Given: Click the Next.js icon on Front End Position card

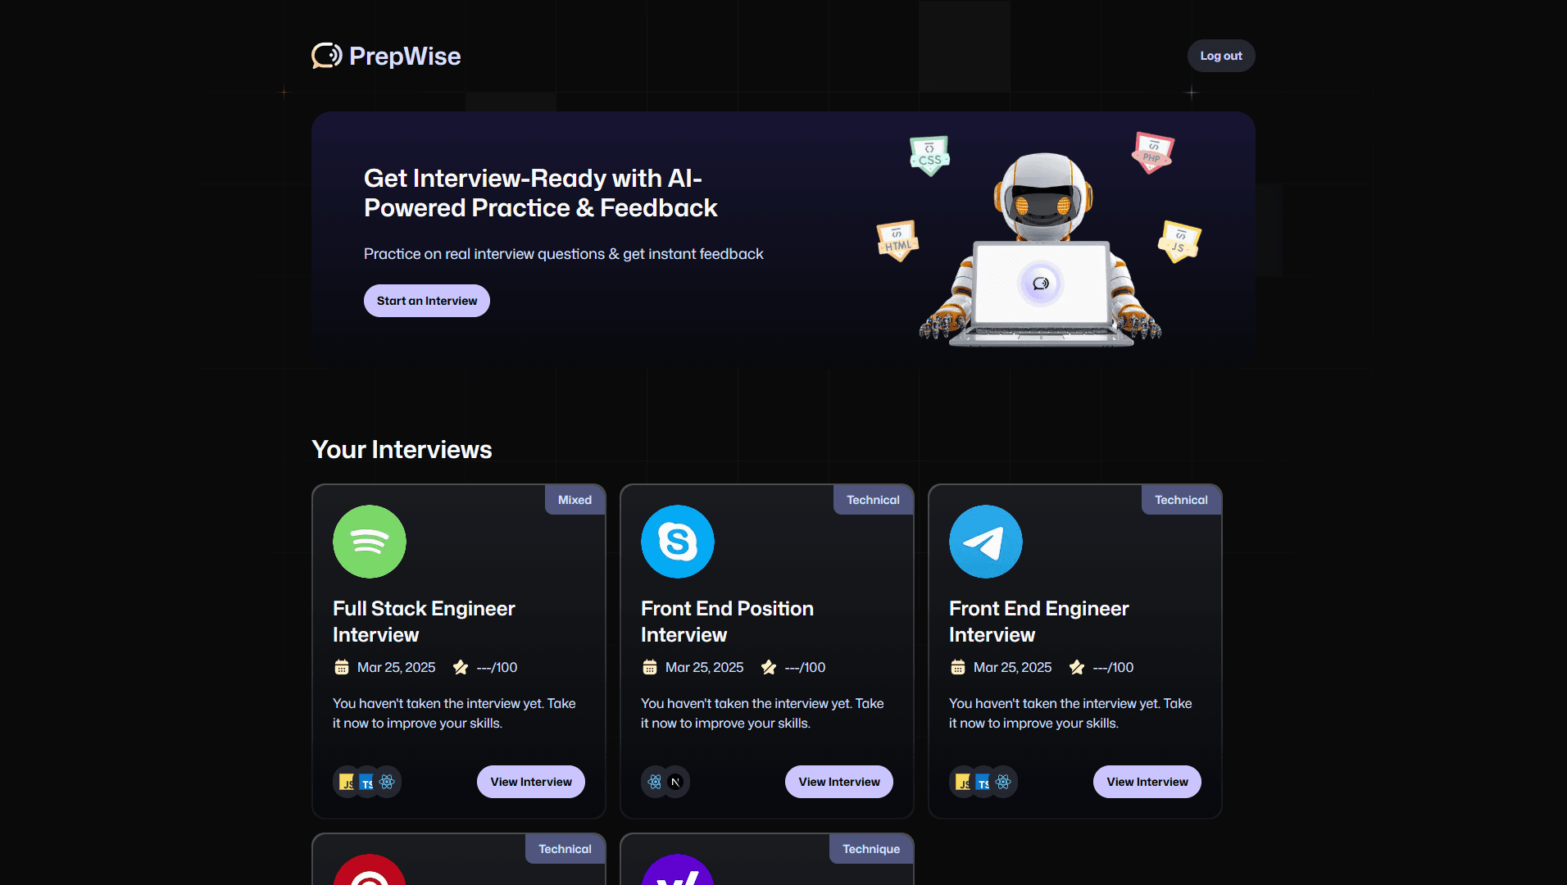Looking at the screenshot, I should coord(675,782).
